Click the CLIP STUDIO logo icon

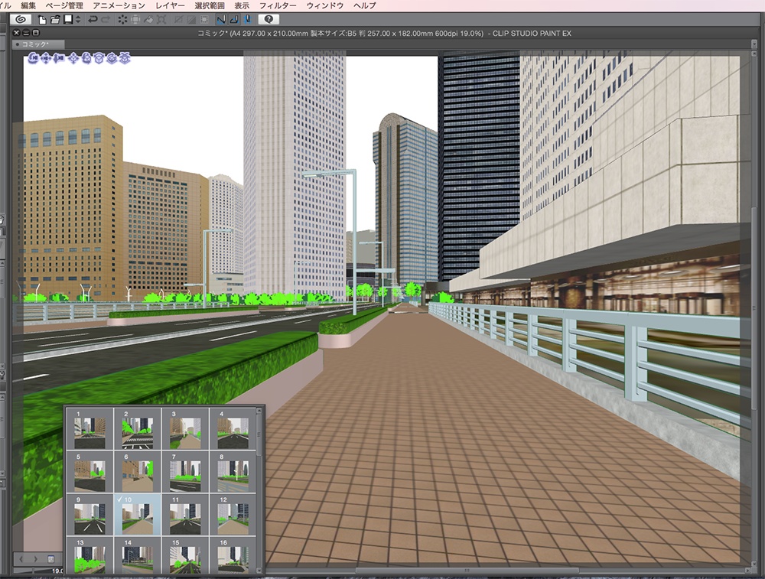(x=21, y=20)
